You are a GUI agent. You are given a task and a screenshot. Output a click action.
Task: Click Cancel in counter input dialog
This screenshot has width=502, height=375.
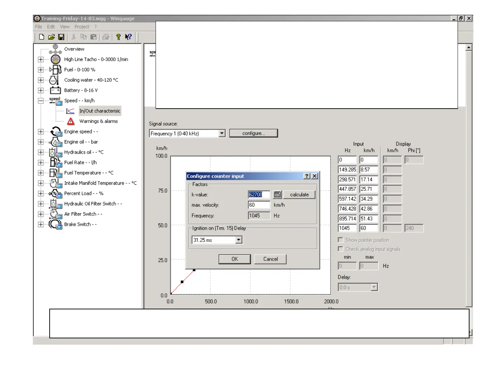271,259
